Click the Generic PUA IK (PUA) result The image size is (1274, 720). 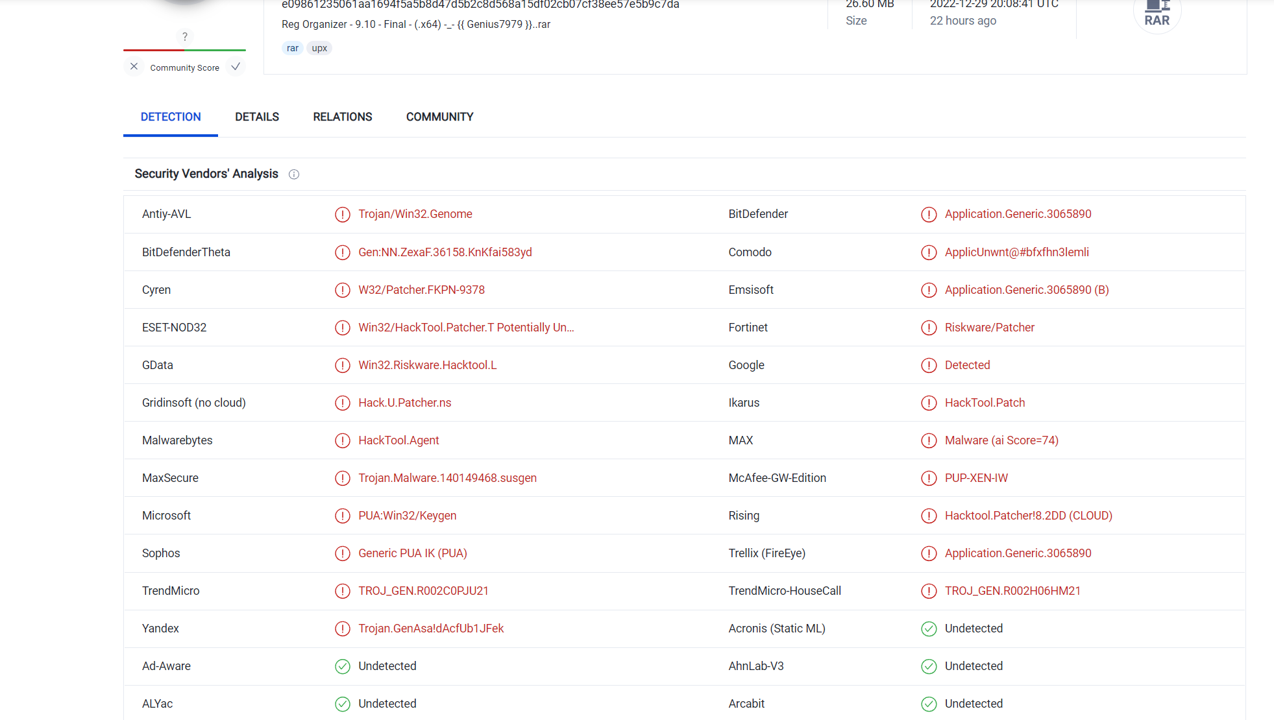pos(413,553)
